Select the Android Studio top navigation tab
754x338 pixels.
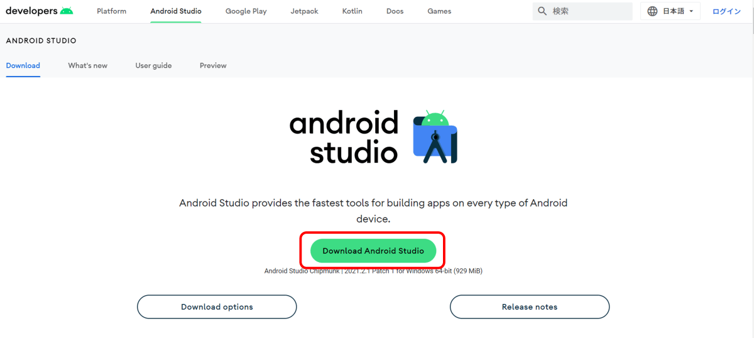[176, 11]
